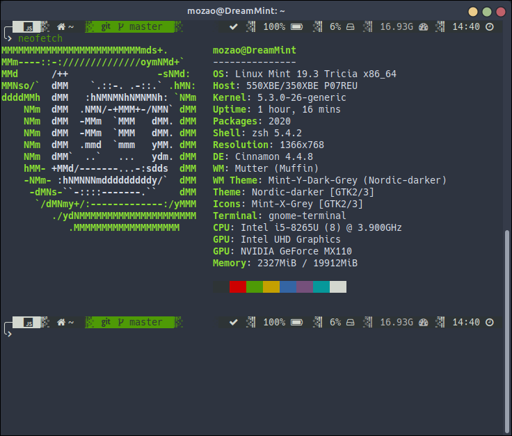Click the terminal vertical scrollbar thumb
512x436 pixels.
pos(506,330)
